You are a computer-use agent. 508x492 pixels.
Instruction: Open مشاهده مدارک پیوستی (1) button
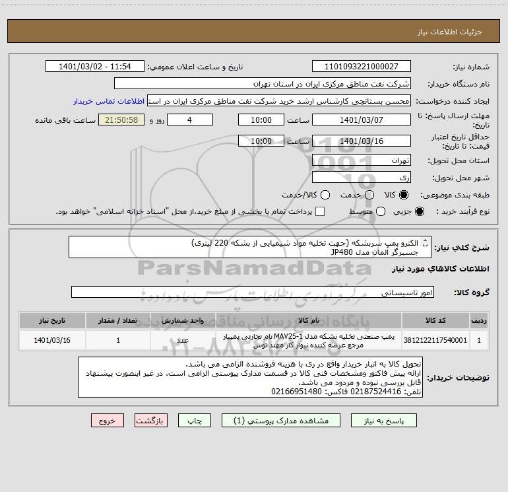281,421
